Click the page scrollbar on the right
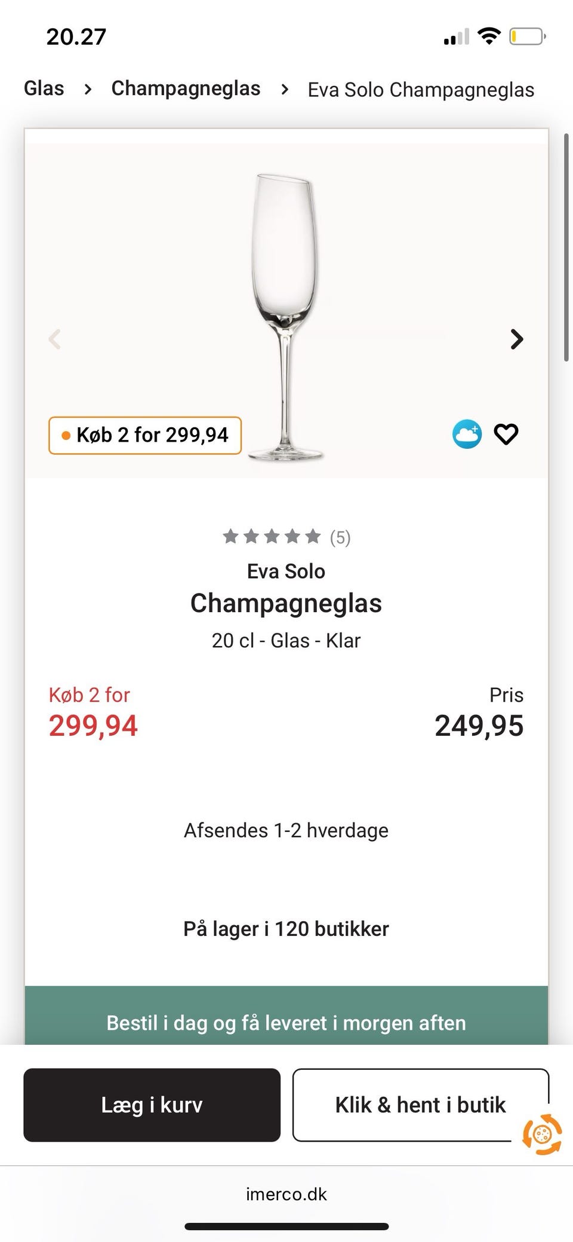This screenshot has width=573, height=1242. coord(566,247)
